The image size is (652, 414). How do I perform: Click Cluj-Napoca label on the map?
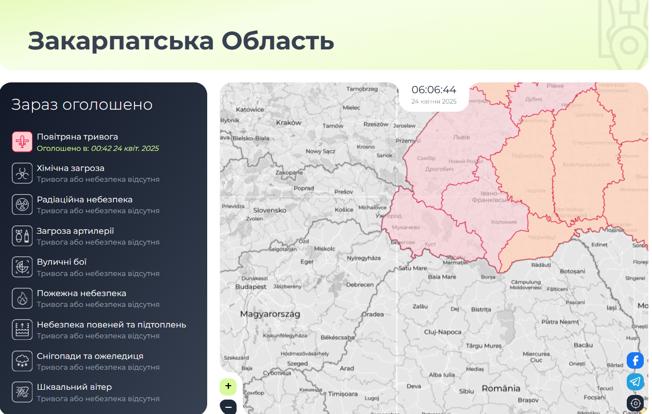click(443, 332)
